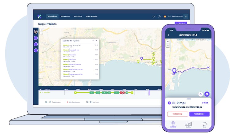The height and width of the screenshot is (134, 230).
Task: Click the #208520-P14 title on the phone
Action: click(x=188, y=35)
